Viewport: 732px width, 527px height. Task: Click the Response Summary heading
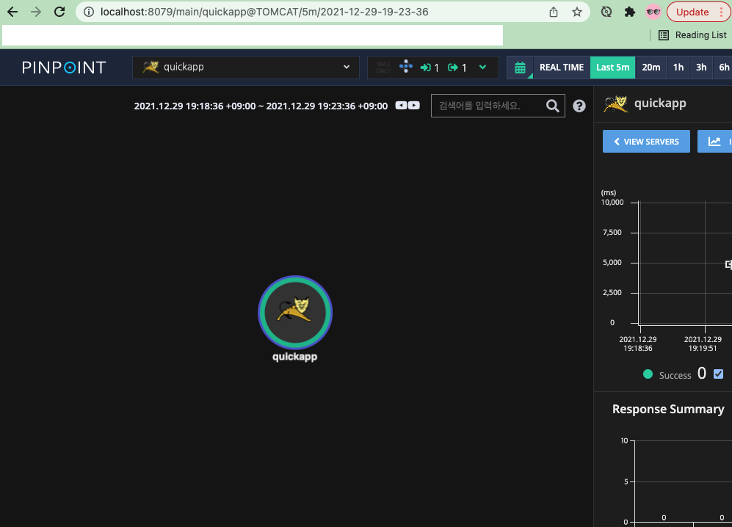668,410
